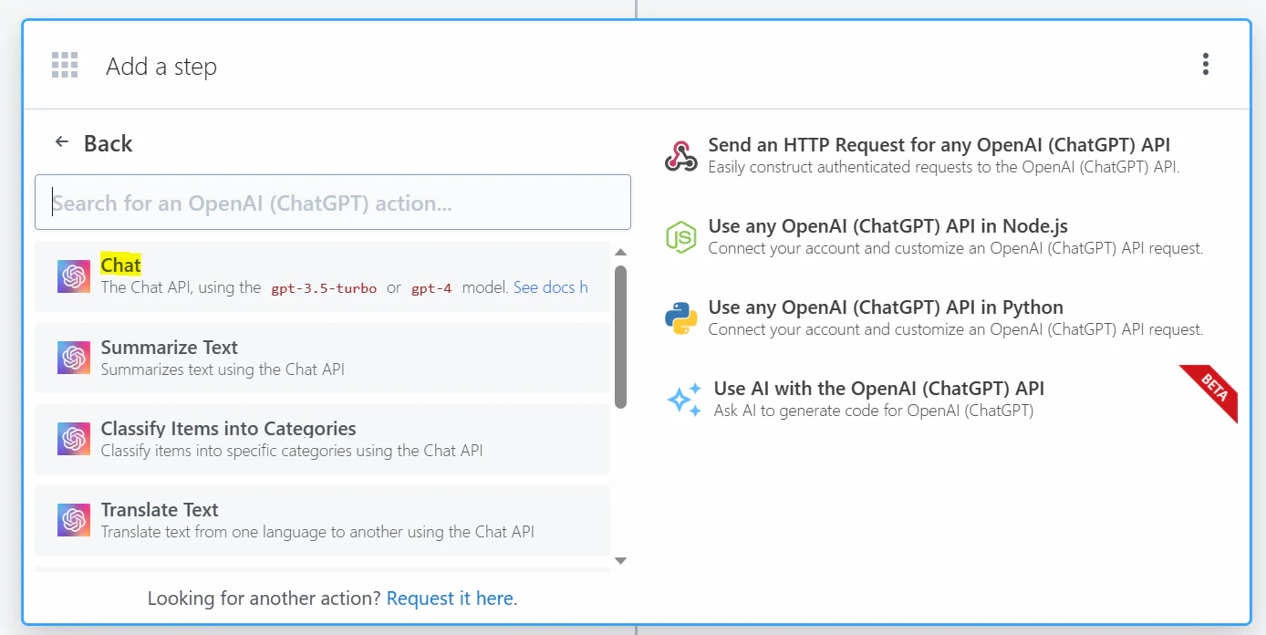Select the Chat action
Image resolution: width=1266 pixels, height=635 pixels.
point(323,276)
